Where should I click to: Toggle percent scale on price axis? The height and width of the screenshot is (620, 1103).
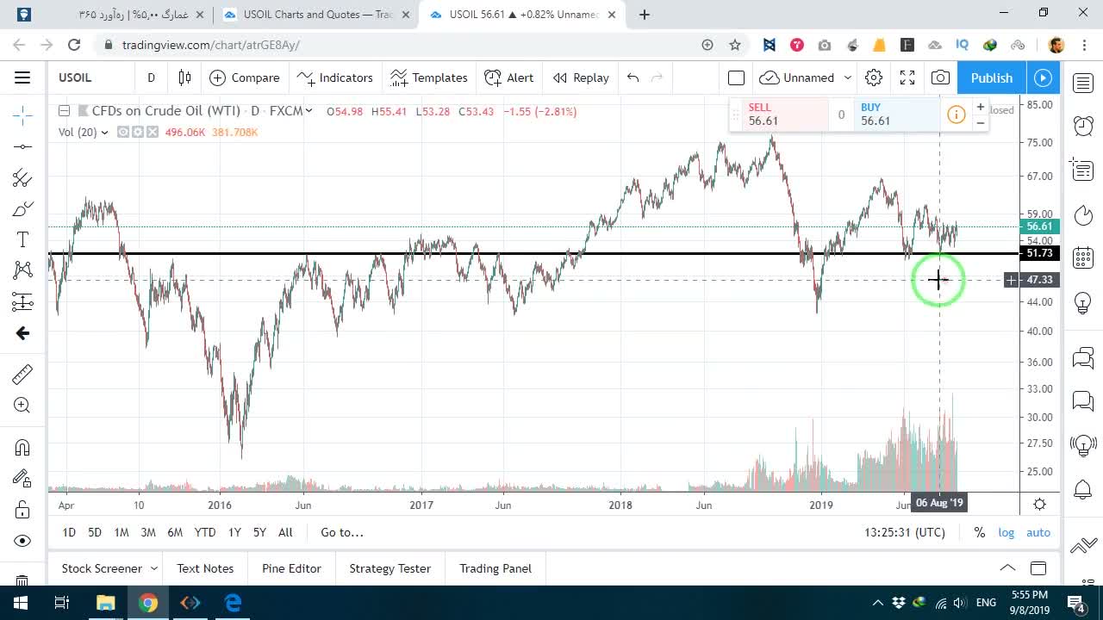pyautogui.click(x=980, y=532)
